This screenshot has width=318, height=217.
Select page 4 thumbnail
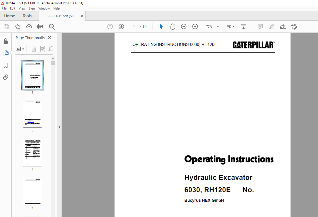[32, 191]
